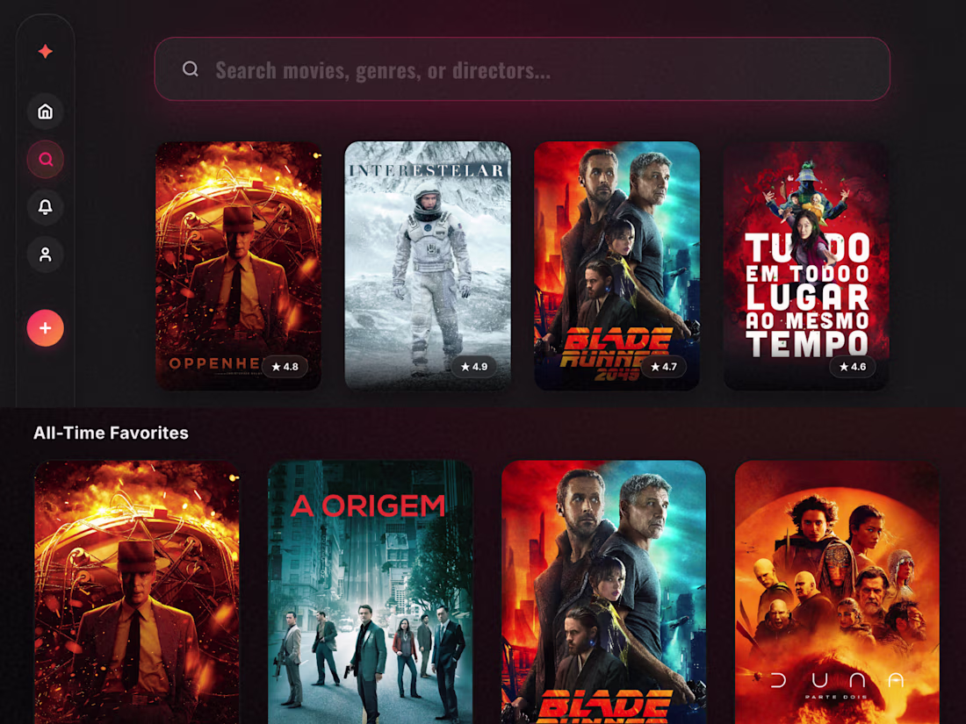
Task: Open Tudo em Todo o Lugar poster
Action: pos(806,265)
